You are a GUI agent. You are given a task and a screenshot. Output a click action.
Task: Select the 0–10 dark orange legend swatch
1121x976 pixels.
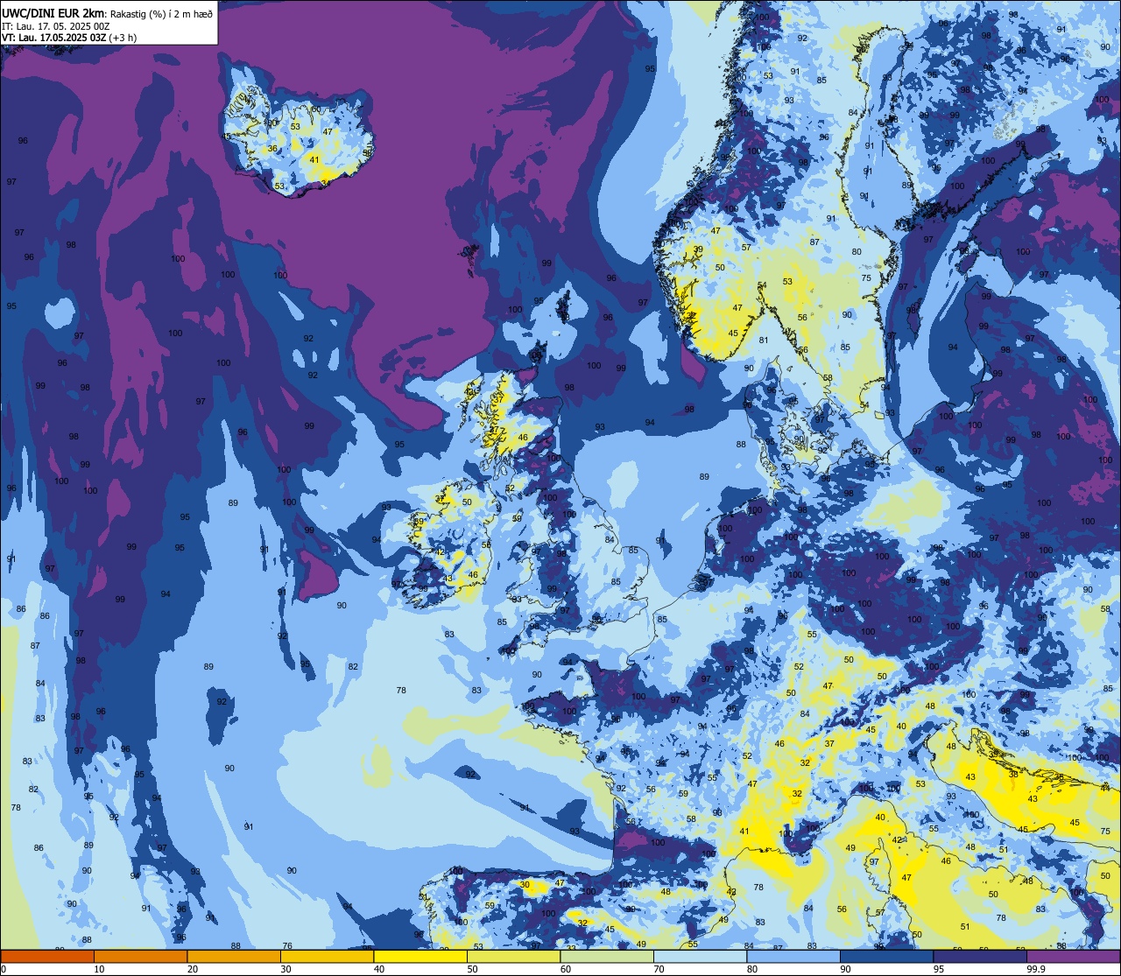47,956
